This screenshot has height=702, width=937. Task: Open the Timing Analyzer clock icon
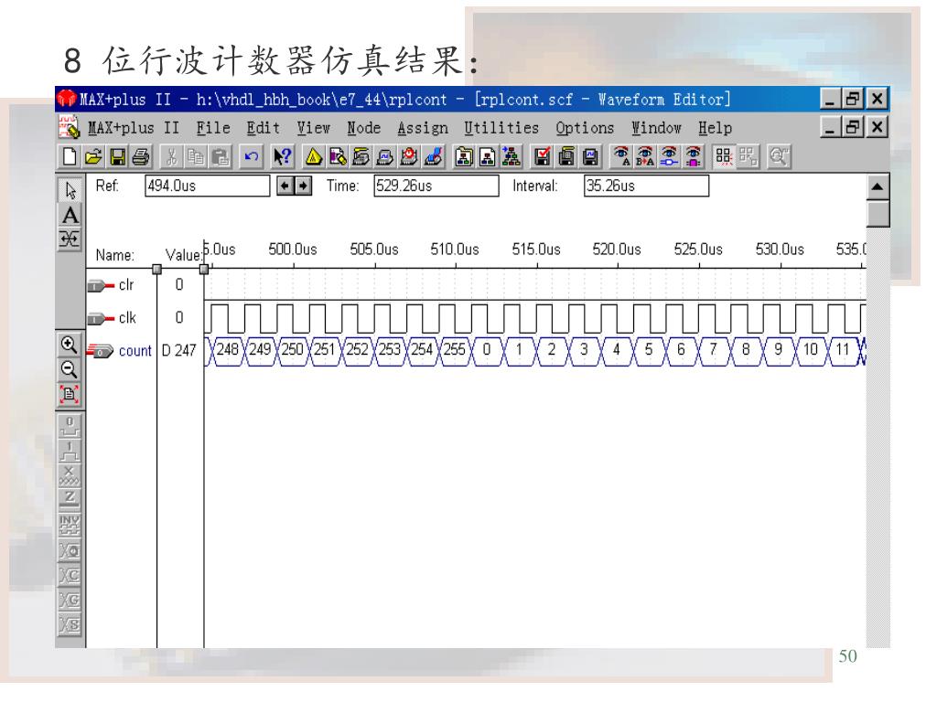409,157
